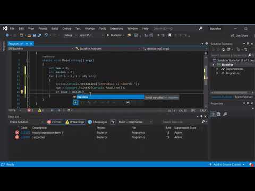Click the bookmark toolbar icon

(x=169, y=36)
